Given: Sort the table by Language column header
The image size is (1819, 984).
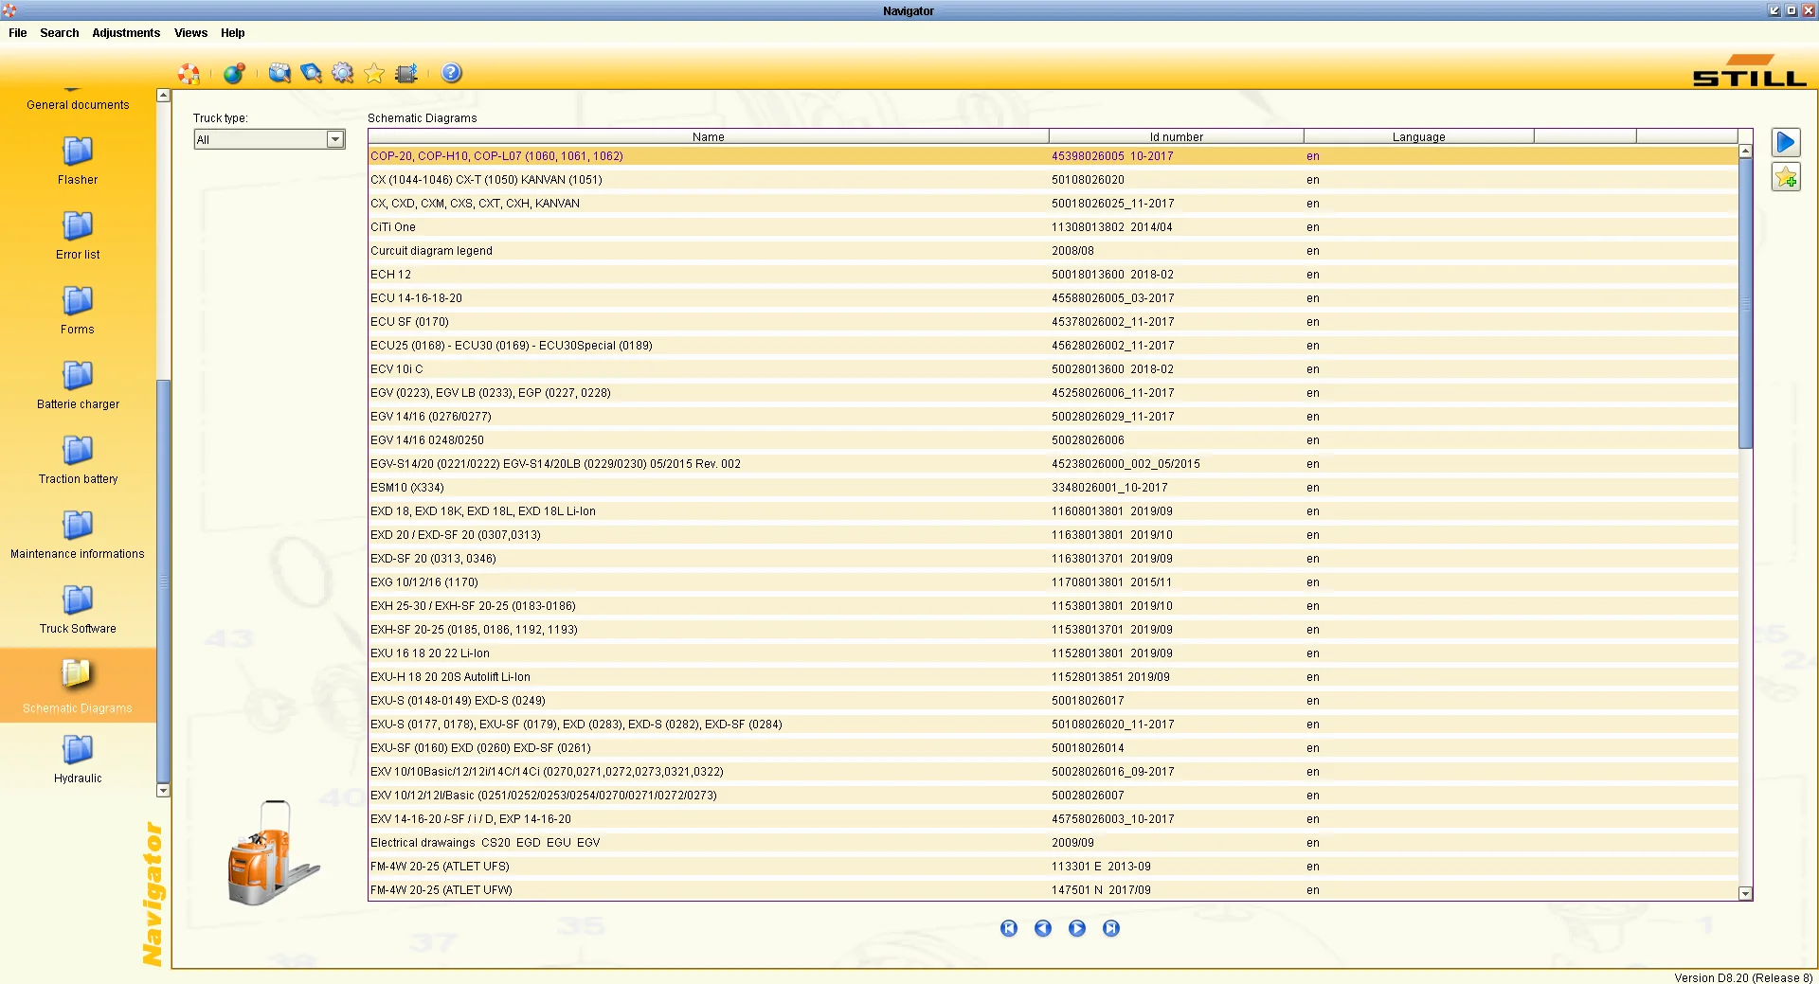Looking at the screenshot, I should tap(1419, 136).
